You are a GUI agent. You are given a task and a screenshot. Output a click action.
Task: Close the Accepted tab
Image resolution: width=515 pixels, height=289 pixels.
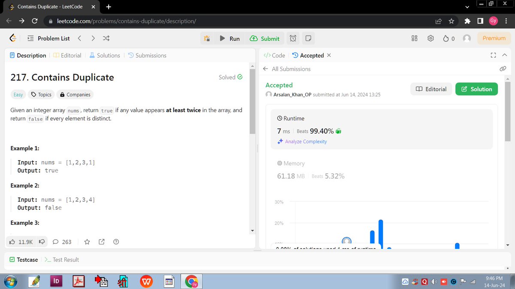point(329,55)
